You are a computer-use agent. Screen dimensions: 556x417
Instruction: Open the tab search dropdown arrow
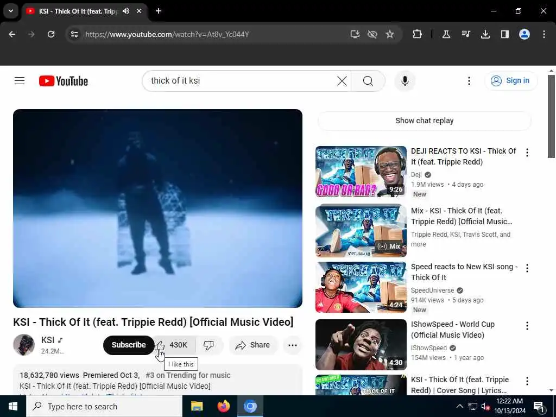(11, 11)
